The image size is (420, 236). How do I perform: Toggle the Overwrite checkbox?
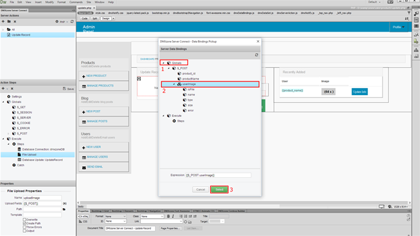coord(25,220)
